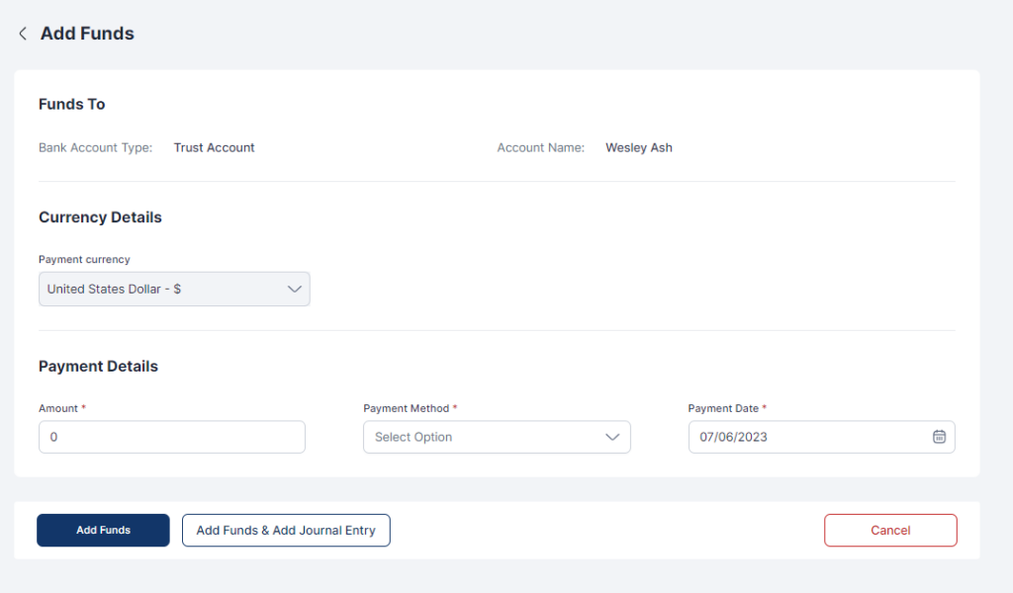Click the Payment Date field showing 07/06/2023
Image resolution: width=1013 pixels, height=593 pixels.
pos(806,437)
